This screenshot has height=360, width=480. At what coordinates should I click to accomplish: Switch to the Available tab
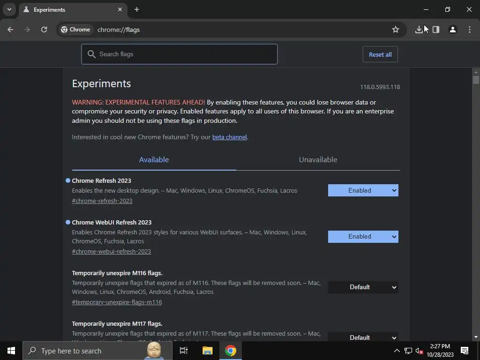154,160
